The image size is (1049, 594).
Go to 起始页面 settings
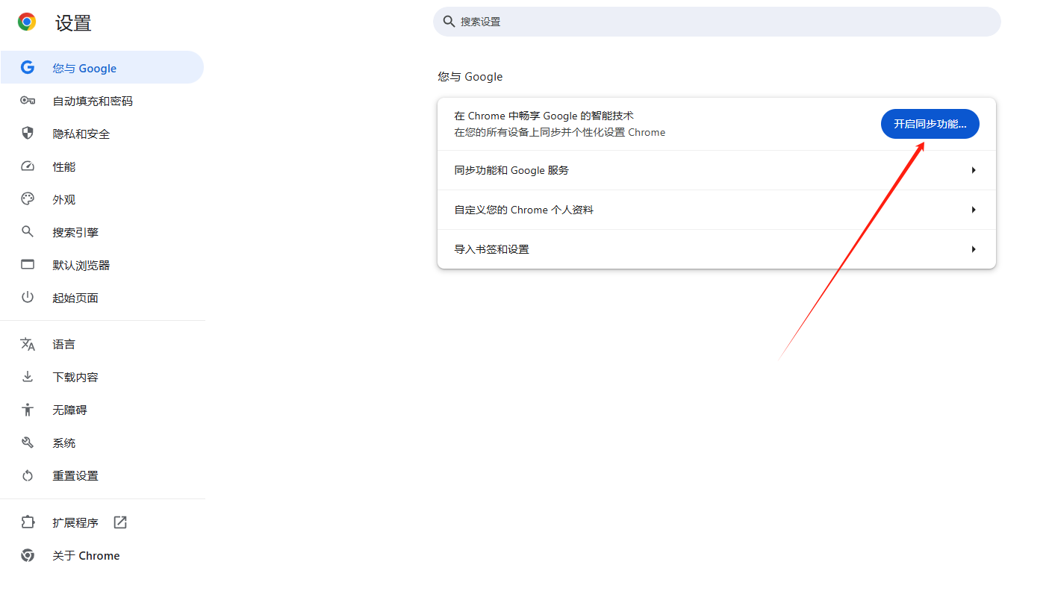(x=102, y=298)
